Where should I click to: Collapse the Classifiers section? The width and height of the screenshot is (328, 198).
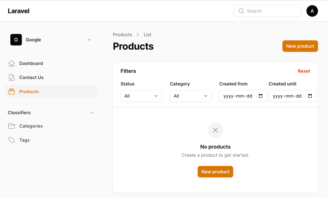tap(92, 113)
